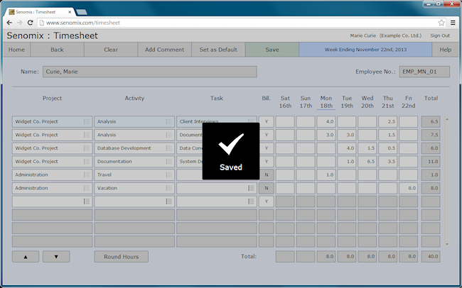Image resolution: width=462 pixels, height=288 pixels.
Task: Bookmark the page with the star icon
Action: coord(441,23)
